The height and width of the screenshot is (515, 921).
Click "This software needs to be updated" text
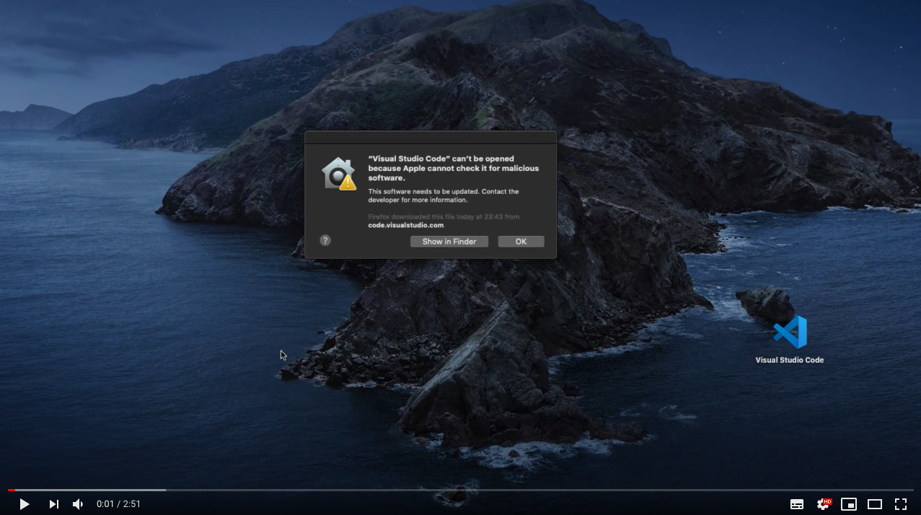click(444, 195)
